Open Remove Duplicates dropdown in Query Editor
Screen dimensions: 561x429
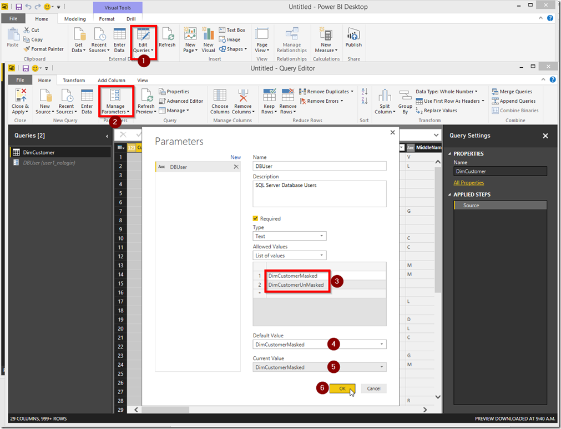pos(326,91)
